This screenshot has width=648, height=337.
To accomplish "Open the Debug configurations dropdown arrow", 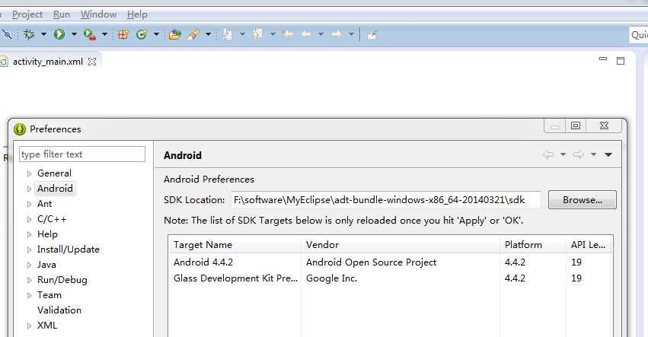I will click(43, 35).
